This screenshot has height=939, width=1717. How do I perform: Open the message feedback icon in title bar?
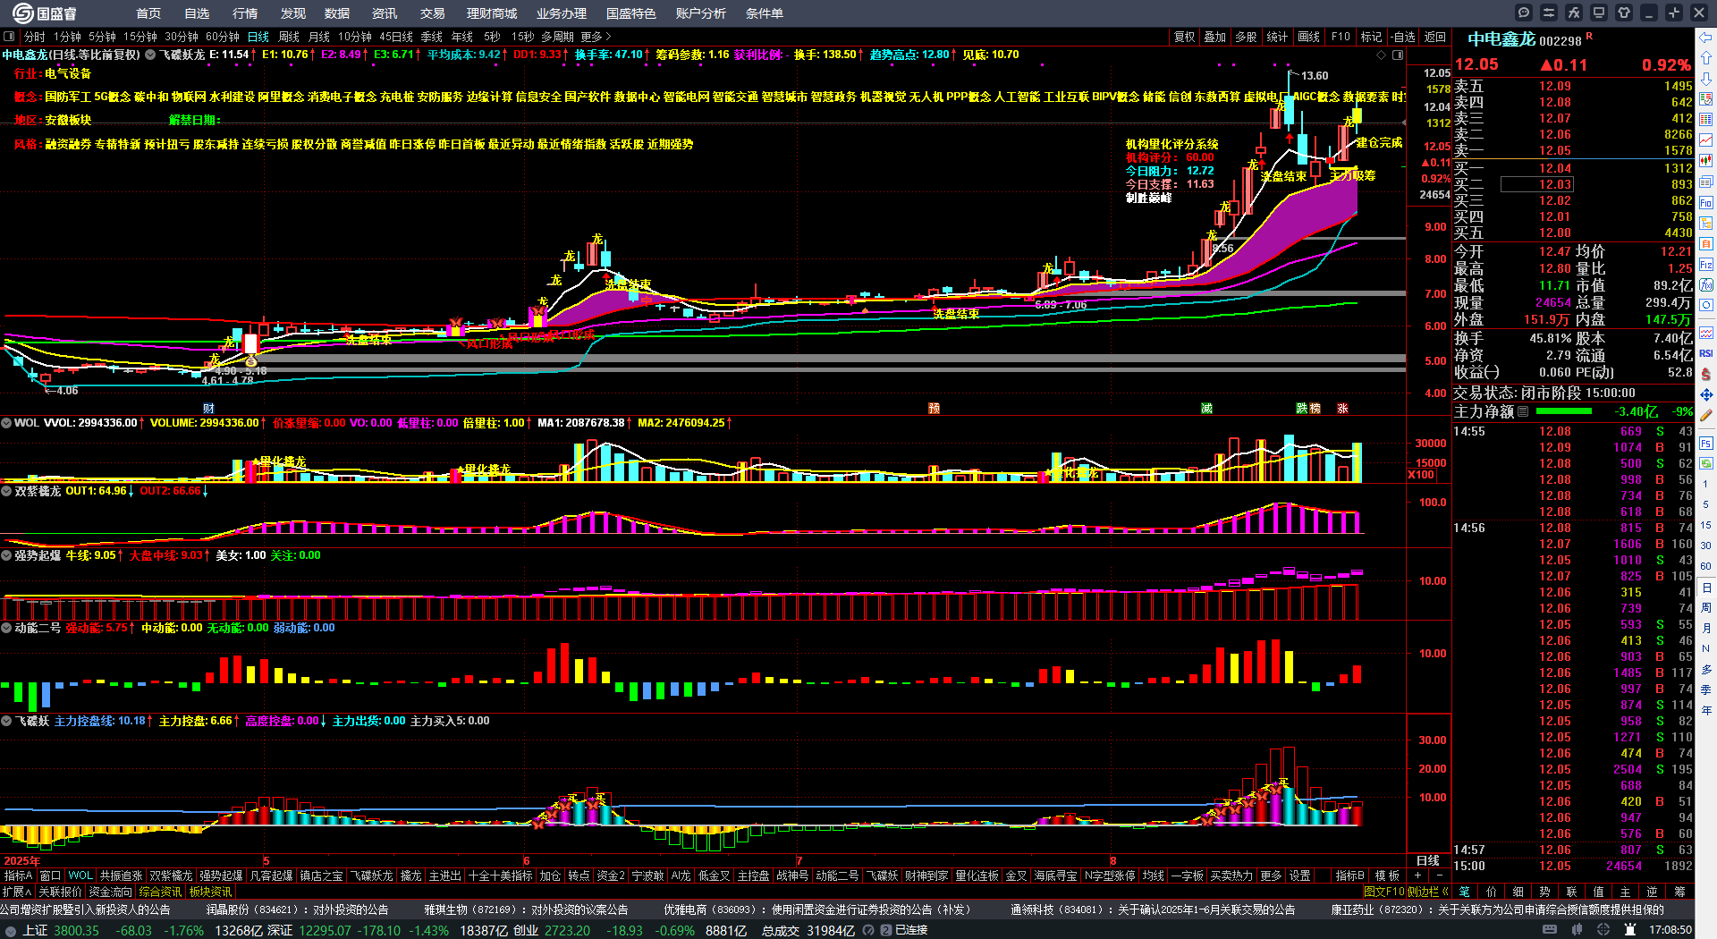(1524, 13)
